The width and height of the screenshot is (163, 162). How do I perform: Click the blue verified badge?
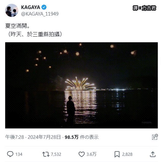point(44,7)
